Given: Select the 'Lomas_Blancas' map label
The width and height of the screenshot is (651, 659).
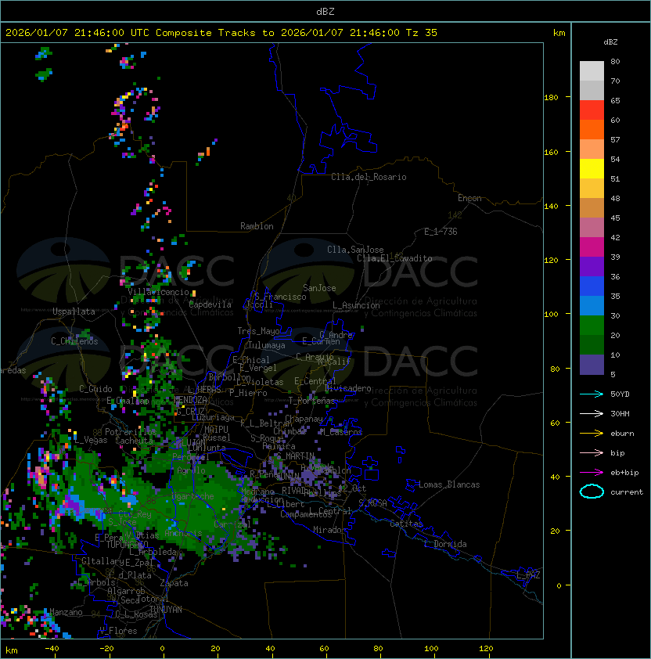Looking at the screenshot, I should pyautogui.click(x=449, y=484).
